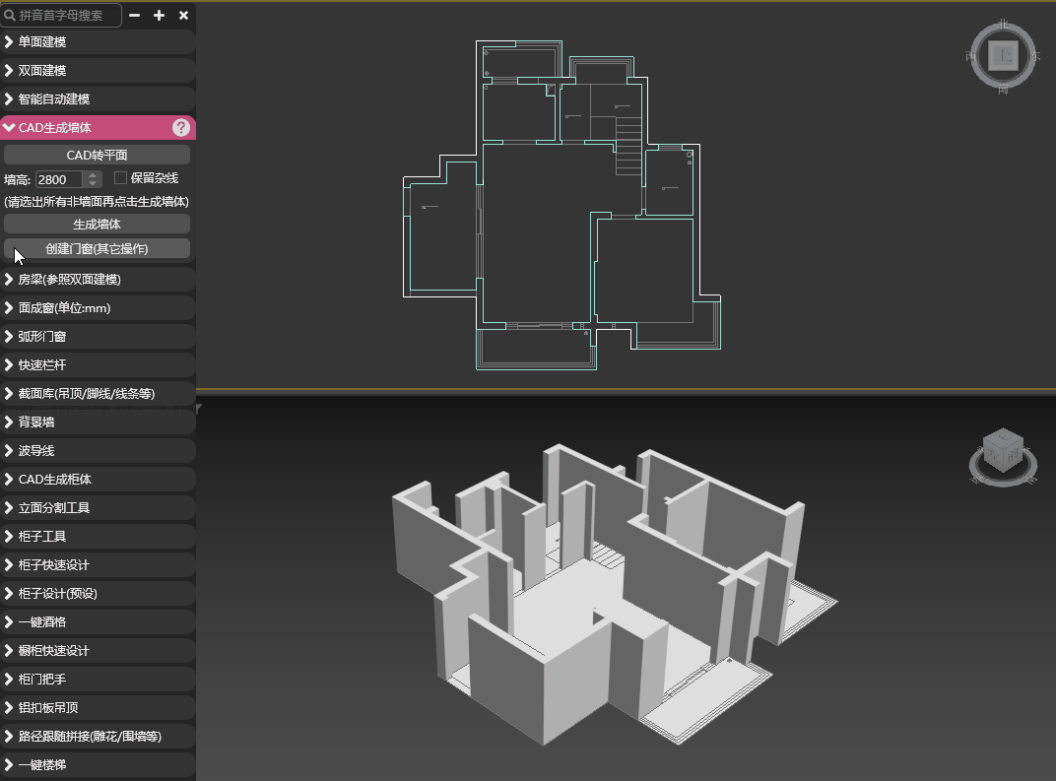Click the 墙高 value input field

59,179
